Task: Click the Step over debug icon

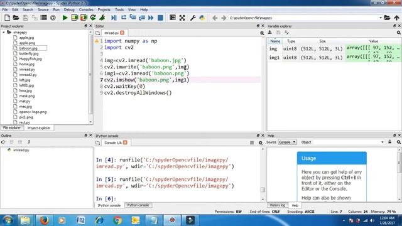Action: (x=124, y=18)
